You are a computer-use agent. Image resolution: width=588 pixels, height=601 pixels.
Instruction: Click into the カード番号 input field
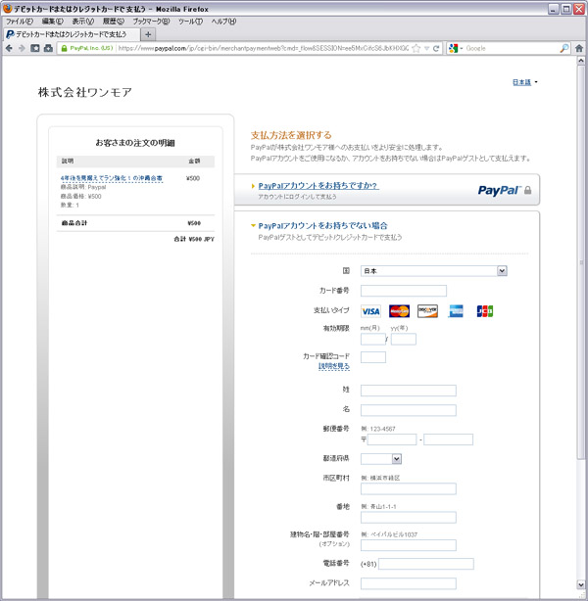403,291
